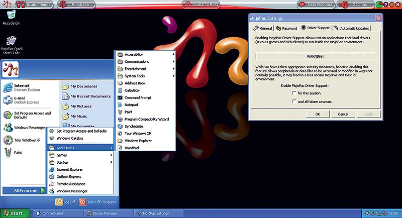The width and height of the screenshot is (402, 218).
Task: Click the Log Off icon button
Action: (x=59, y=202)
